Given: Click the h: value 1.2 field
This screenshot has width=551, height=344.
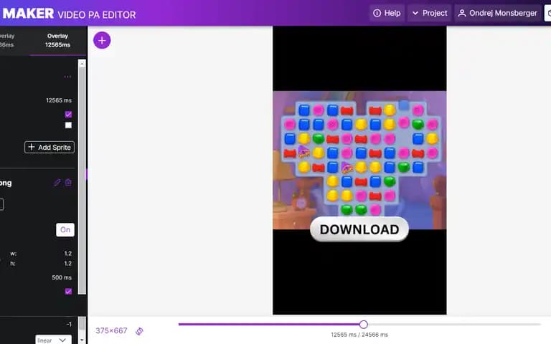Looking at the screenshot, I should tap(68, 263).
